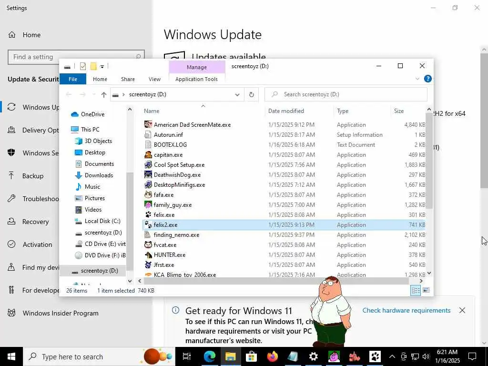Switch to Details view icon in status bar
The height and width of the screenshot is (366, 488).
click(x=416, y=290)
